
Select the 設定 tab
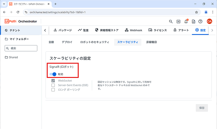pyautogui.click(x=200, y=30)
